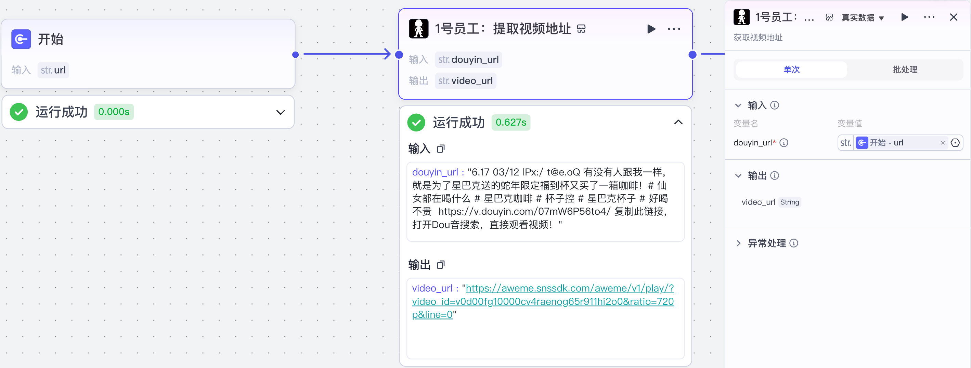
Task: Run the node from the right panel play icon
Action: pos(904,17)
